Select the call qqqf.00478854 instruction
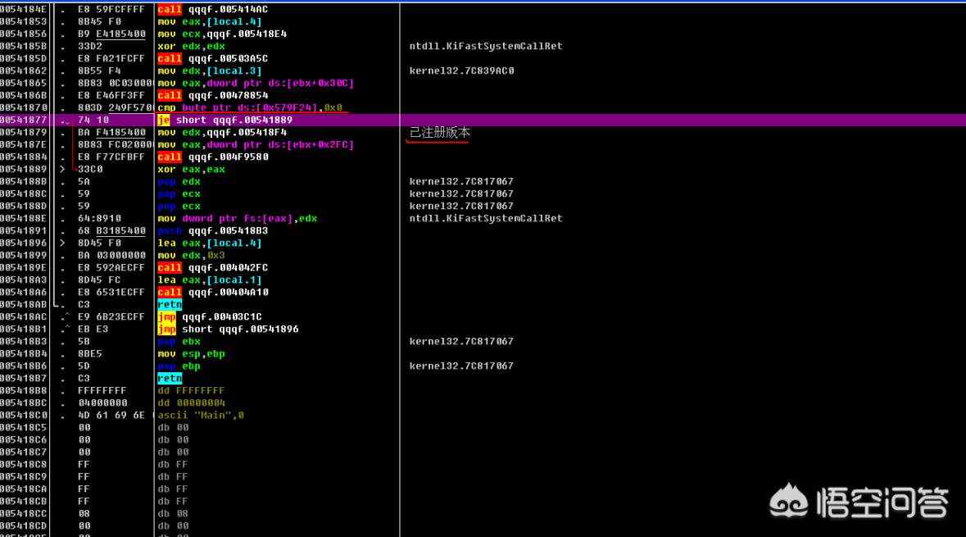 tap(212, 96)
